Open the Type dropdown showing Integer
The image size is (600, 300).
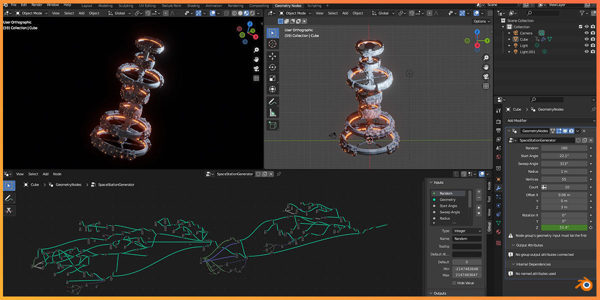click(x=466, y=231)
